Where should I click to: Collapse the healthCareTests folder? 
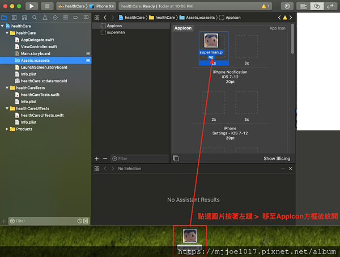tap(7, 88)
